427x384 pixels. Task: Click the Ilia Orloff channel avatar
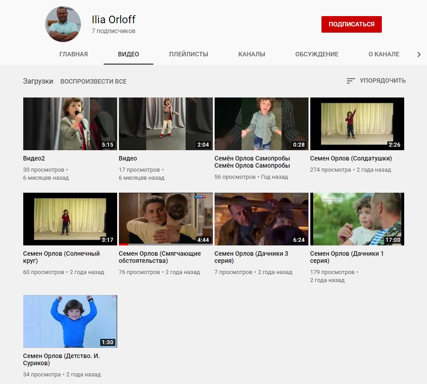pyautogui.click(x=63, y=25)
